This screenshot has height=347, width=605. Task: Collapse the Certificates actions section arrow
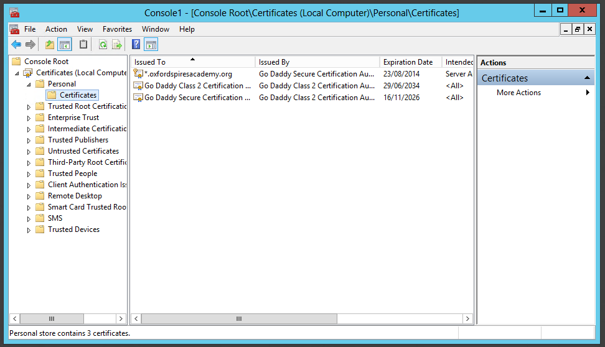click(x=587, y=78)
